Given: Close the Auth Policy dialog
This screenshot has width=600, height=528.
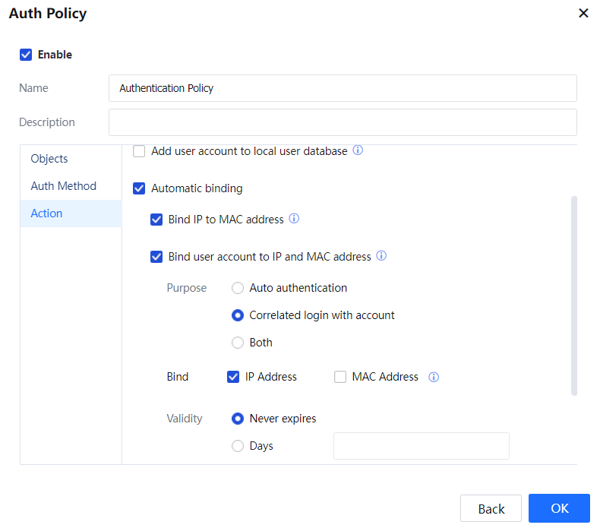Looking at the screenshot, I should (583, 13).
